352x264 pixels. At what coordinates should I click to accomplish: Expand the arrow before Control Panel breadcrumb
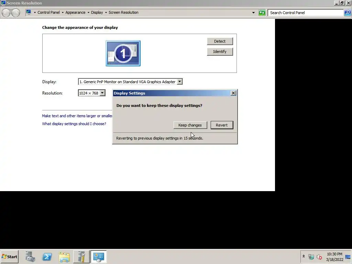35,13
